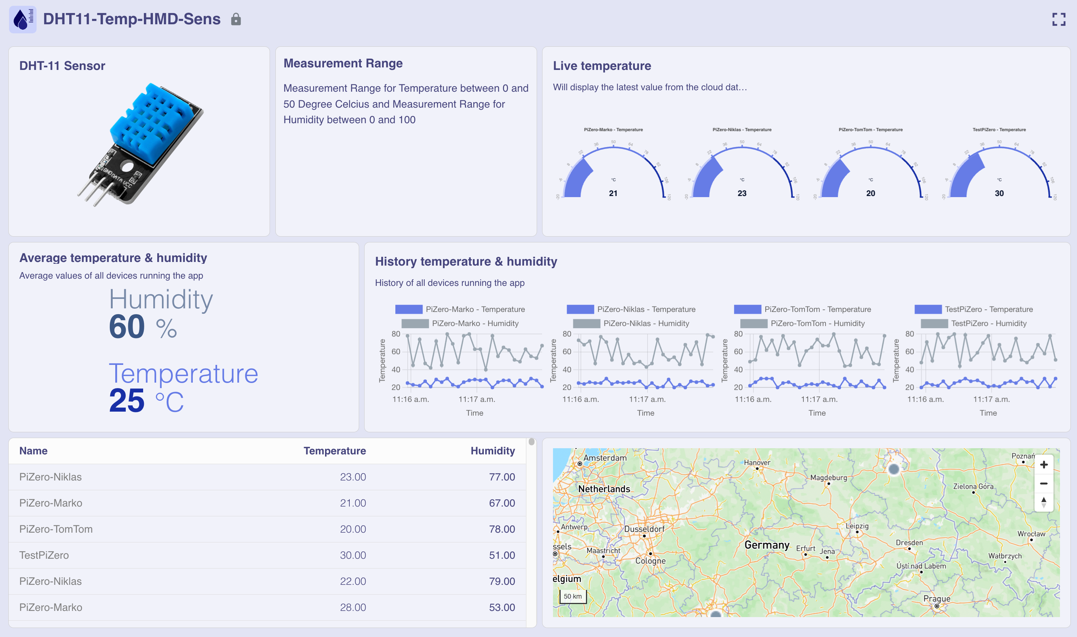Zoom in on the map

pos(1044,465)
